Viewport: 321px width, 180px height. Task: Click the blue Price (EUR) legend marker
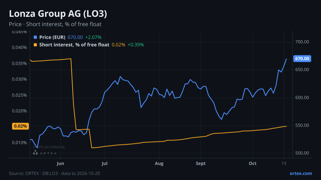(35, 37)
